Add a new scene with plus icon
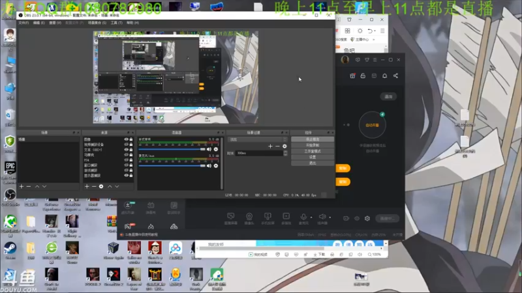 [22, 187]
